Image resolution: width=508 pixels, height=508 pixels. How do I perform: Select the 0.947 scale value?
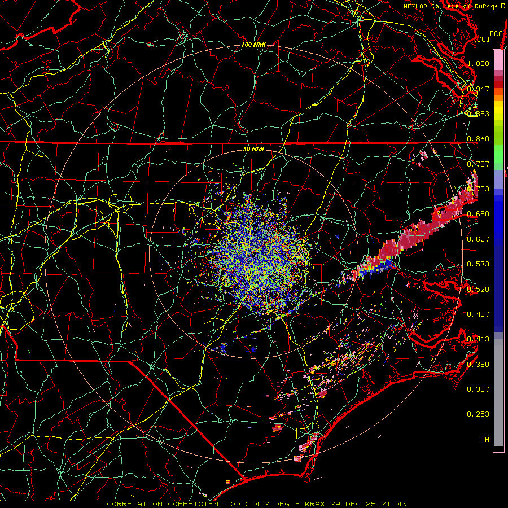[x=478, y=89]
